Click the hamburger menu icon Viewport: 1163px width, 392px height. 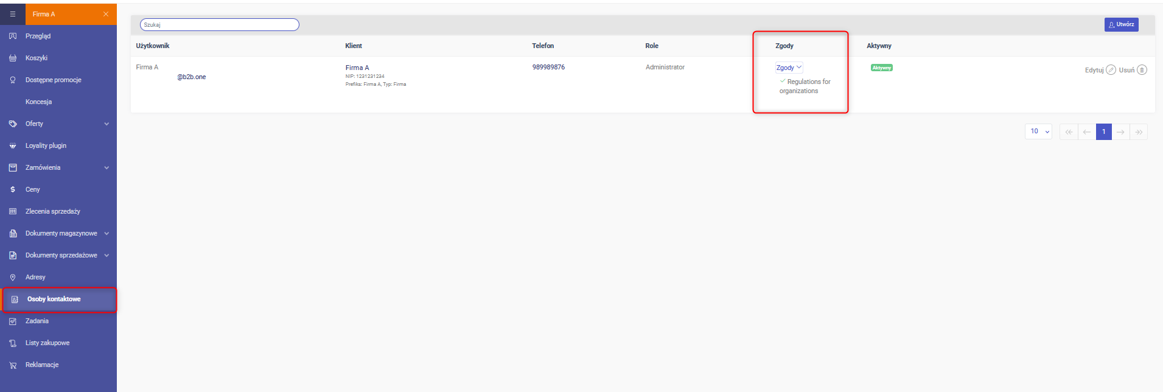[x=13, y=14]
